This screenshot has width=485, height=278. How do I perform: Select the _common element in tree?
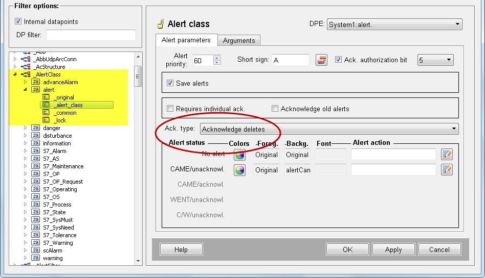pyautogui.click(x=64, y=113)
